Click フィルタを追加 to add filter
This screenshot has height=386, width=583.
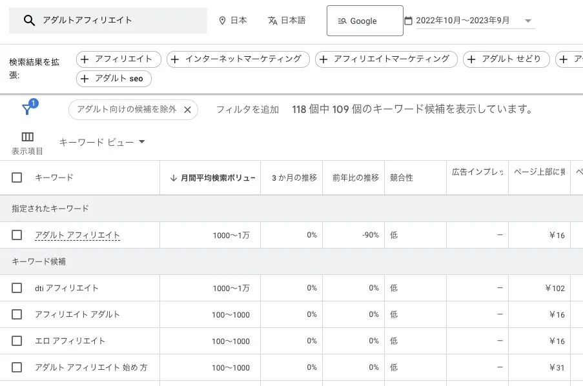pyautogui.click(x=248, y=109)
